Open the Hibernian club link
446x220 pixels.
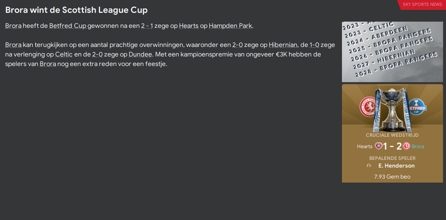[283, 45]
